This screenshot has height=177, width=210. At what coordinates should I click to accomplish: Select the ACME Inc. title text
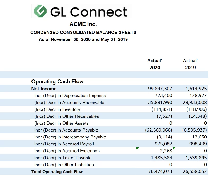click(x=83, y=24)
